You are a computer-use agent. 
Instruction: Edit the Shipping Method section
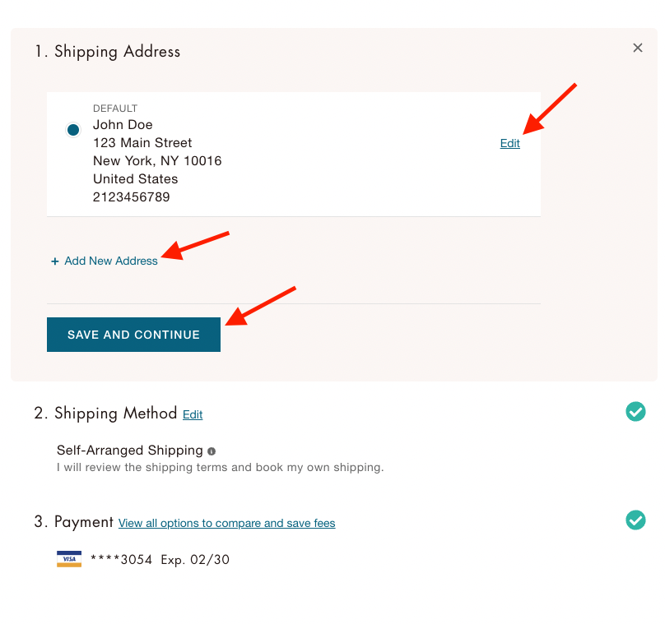193,414
